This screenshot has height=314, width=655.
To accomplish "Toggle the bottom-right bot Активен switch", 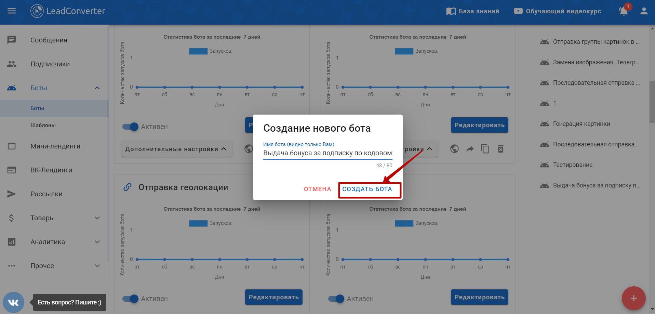I will tap(336, 299).
